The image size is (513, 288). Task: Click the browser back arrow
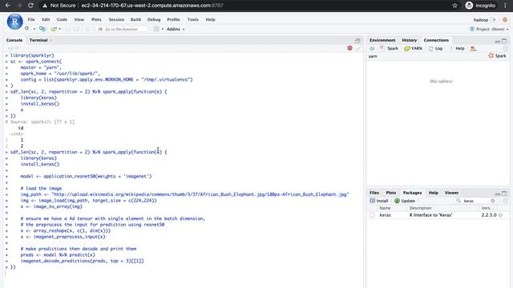[x=8, y=6]
